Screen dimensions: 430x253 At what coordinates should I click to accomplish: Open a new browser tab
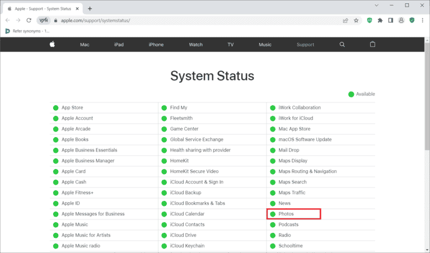(x=90, y=8)
